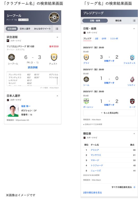Click フォルティス team logo
This screenshot has height=199, width=138.
coord(132,57)
